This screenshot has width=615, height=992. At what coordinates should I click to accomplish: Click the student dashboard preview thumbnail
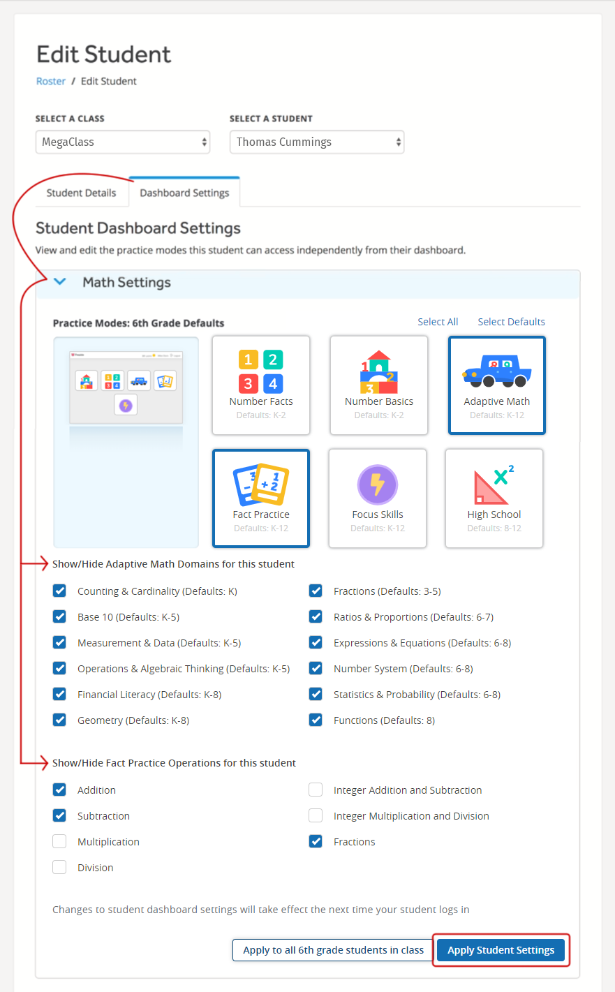tap(126, 388)
